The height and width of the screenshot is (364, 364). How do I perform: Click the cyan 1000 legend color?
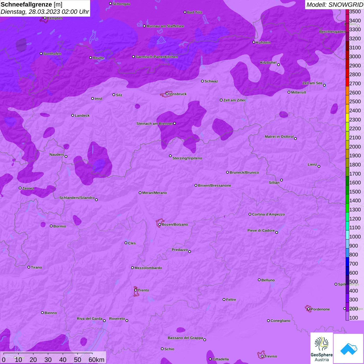point(347,235)
